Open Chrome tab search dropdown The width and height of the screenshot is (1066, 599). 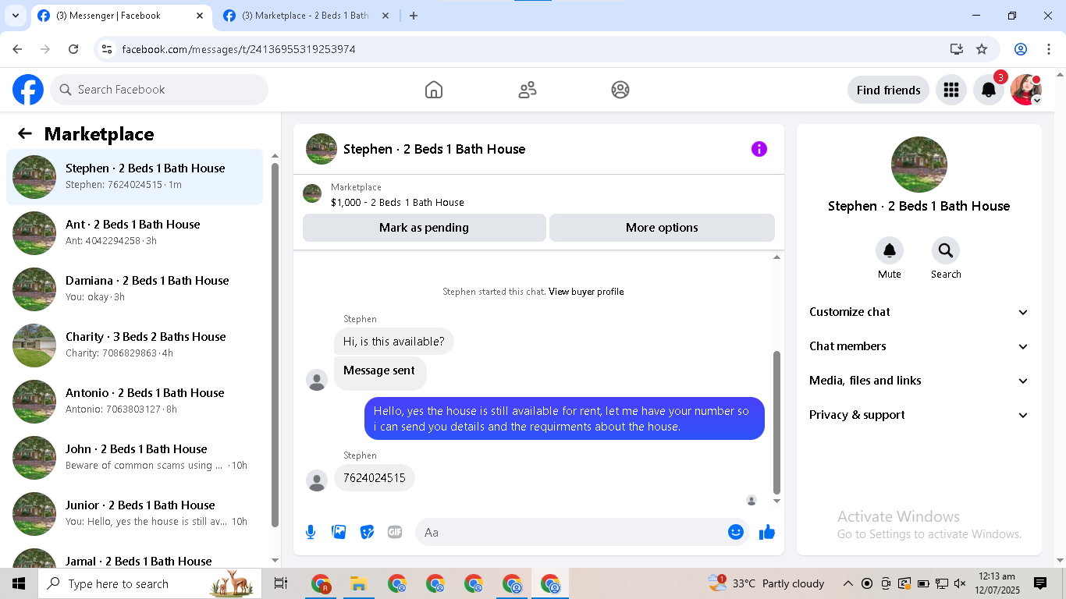click(x=15, y=16)
